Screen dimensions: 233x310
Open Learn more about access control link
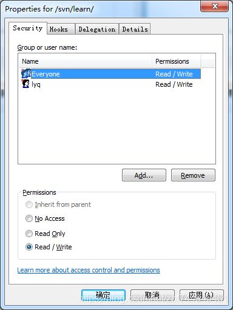coord(89,270)
